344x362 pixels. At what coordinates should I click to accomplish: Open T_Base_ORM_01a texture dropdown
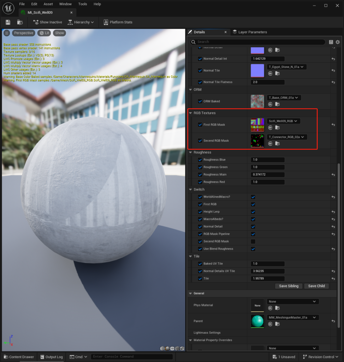pos(284,98)
